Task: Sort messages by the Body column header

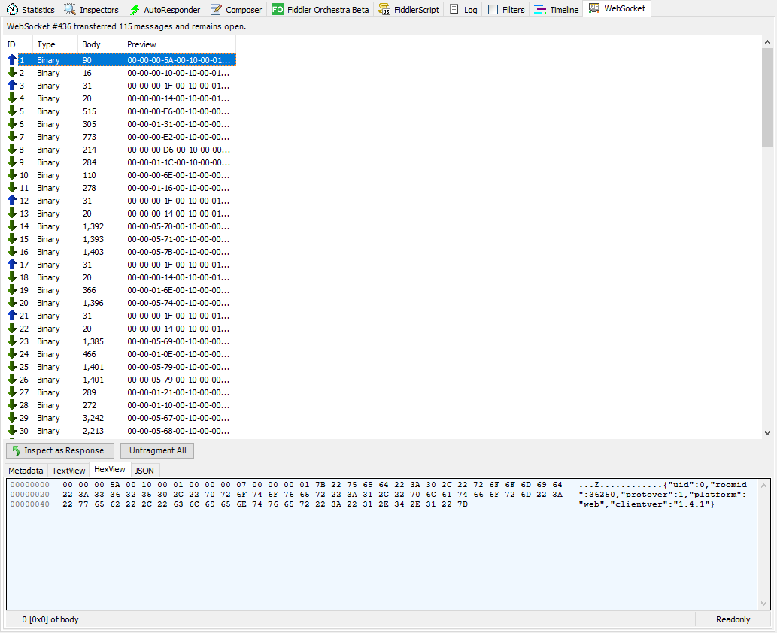Action: [x=91, y=44]
